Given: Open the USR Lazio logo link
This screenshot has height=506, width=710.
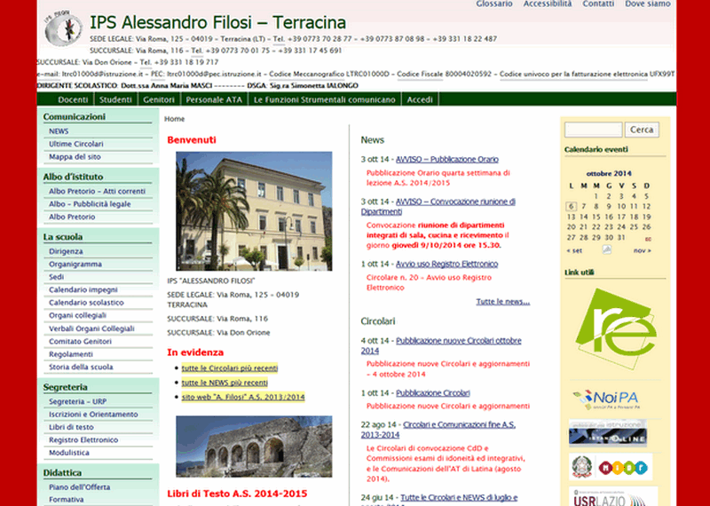Looking at the screenshot, I should click(613, 497).
